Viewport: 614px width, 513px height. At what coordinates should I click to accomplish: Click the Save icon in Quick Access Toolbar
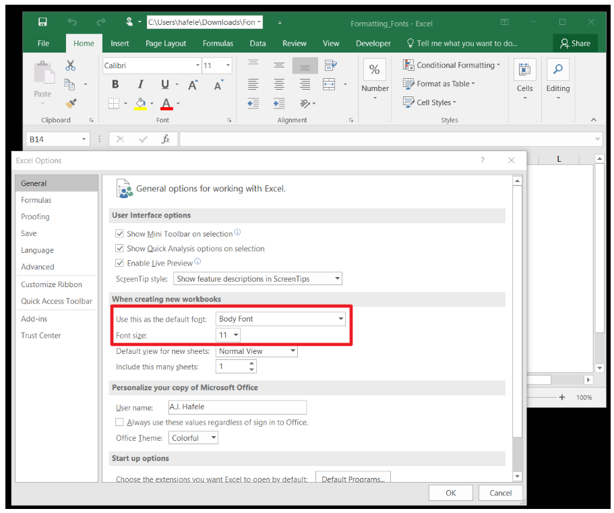42,22
